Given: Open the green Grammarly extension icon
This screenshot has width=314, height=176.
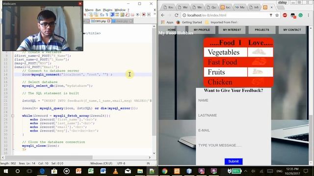Looking at the screenshot, I should click(301, 15).
